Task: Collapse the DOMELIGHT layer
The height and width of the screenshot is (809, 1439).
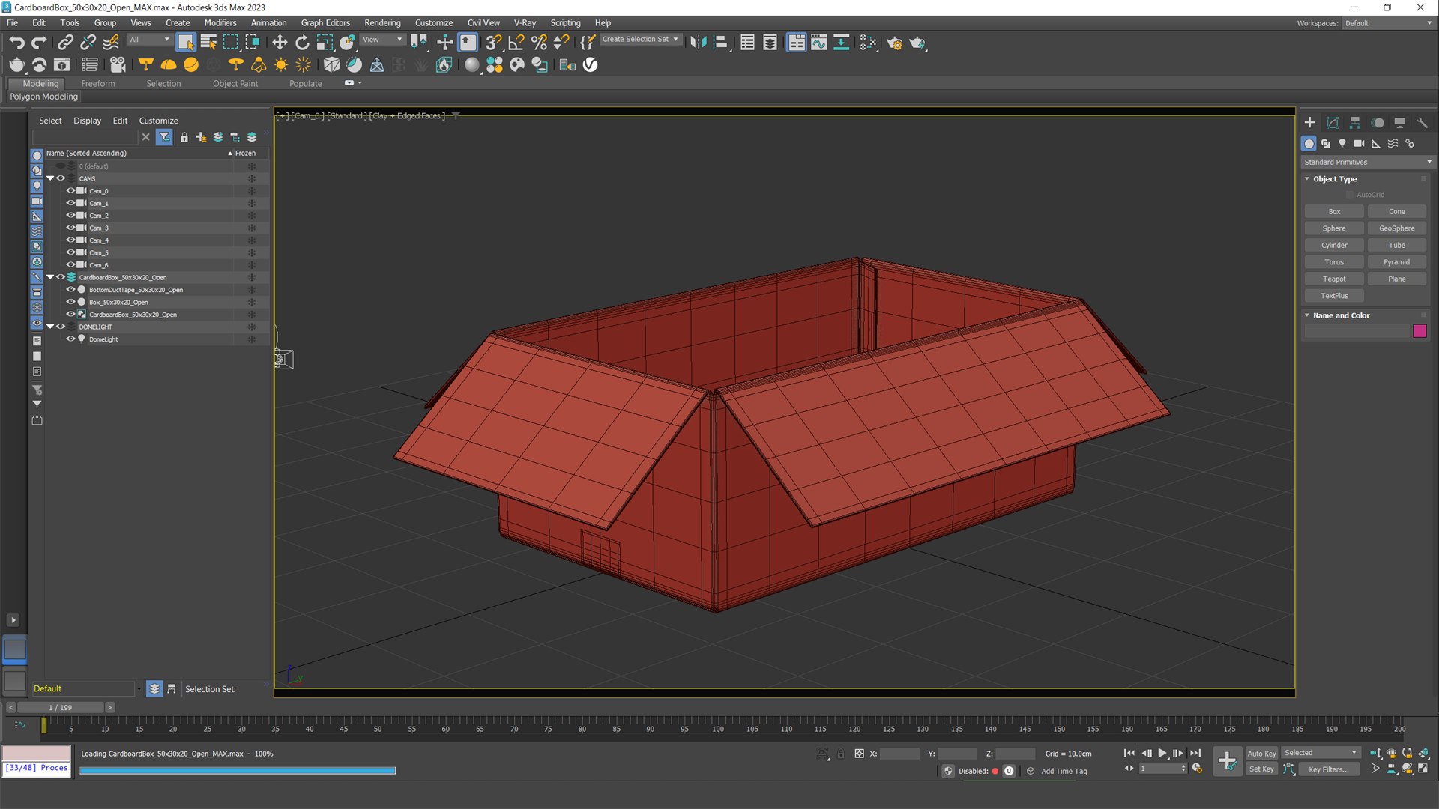Action: point(50,327)
